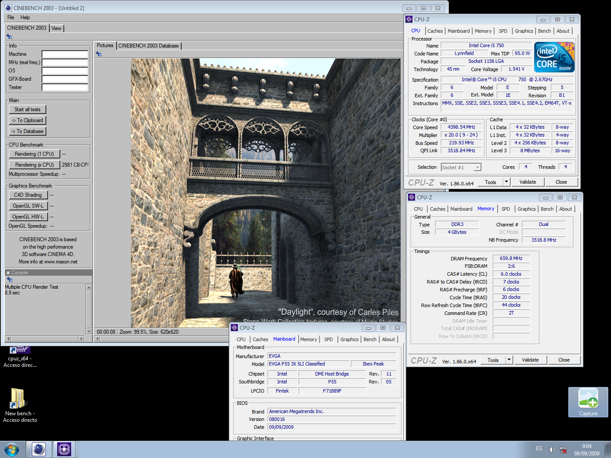
Task: Open CPU tab in Memory CPU-Z window
Action: click(418, 209)
